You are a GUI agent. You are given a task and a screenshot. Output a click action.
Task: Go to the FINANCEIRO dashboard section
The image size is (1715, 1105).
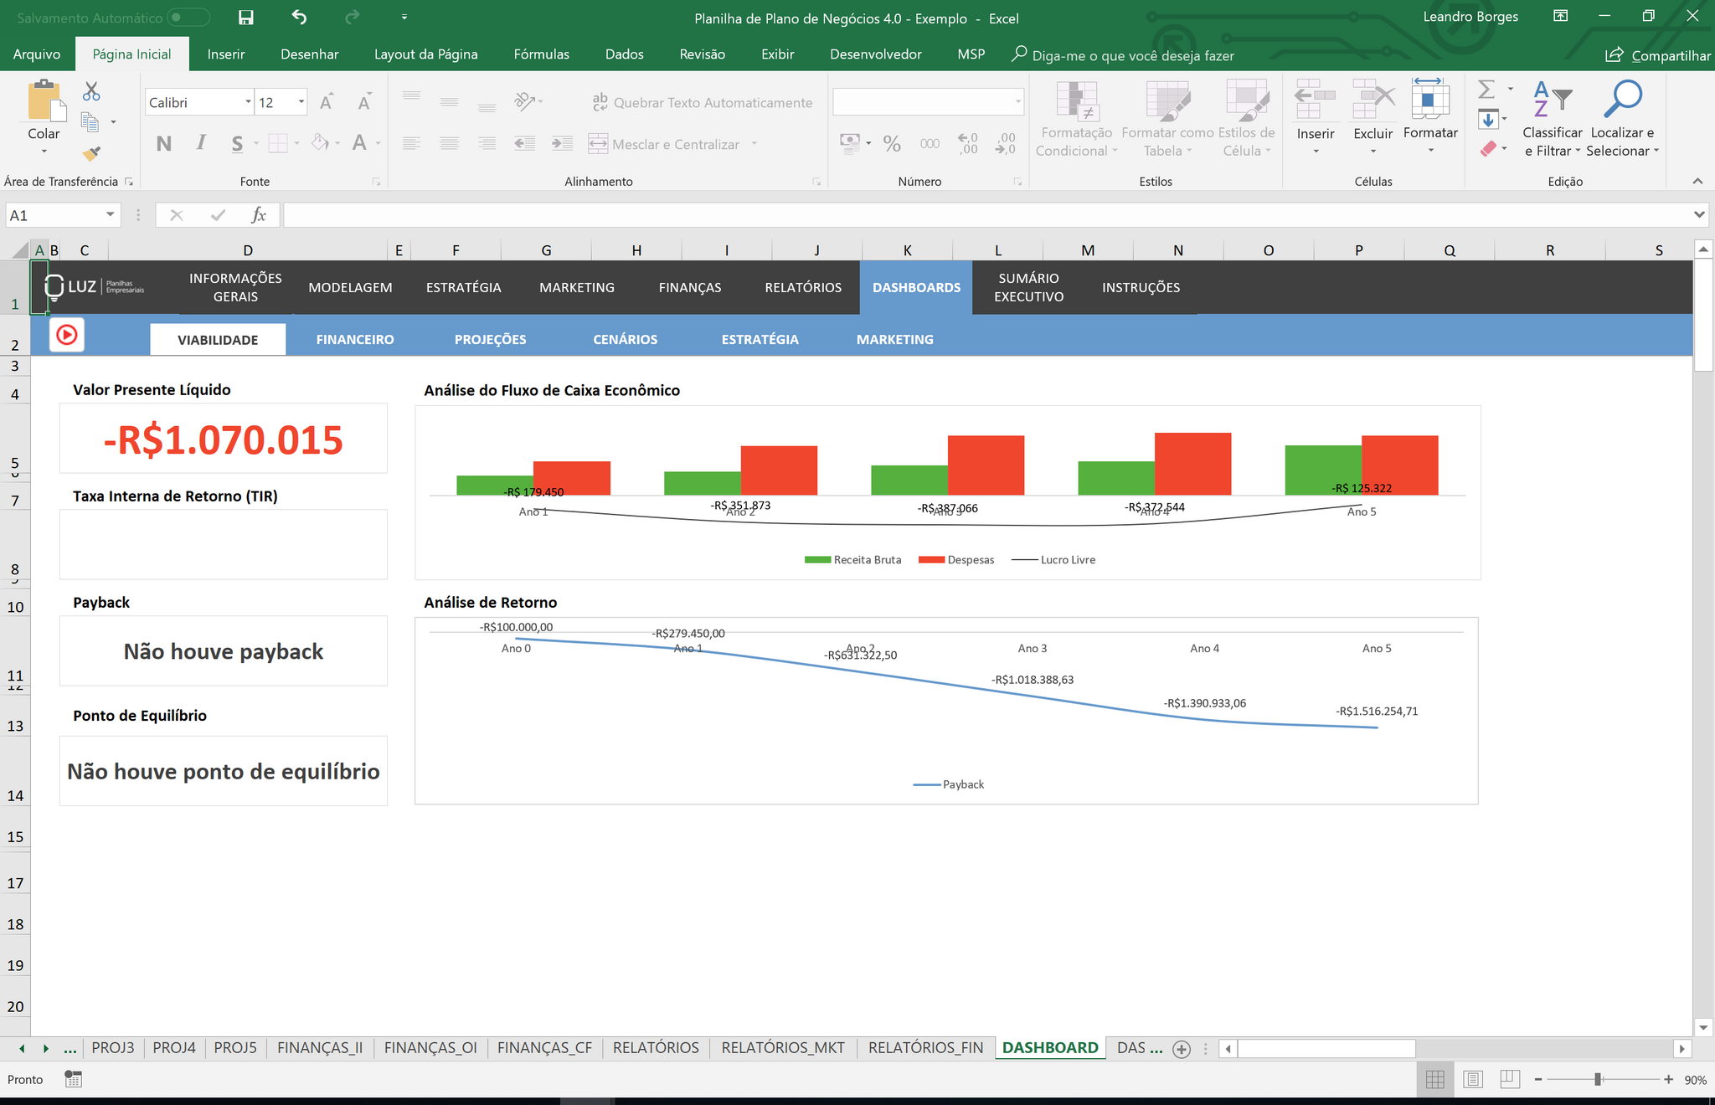coord(355,339)
